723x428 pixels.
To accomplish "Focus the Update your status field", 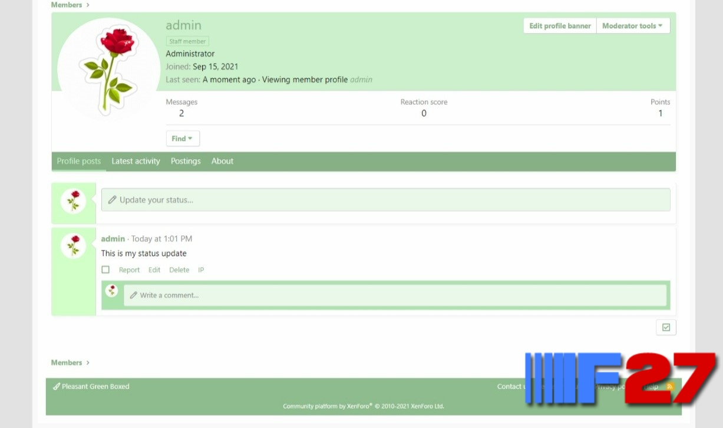I will [385, 200].
